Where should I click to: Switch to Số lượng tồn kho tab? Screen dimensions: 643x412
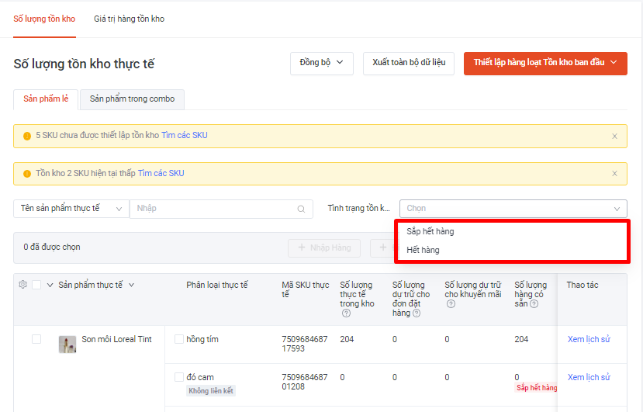click(44, 19)
